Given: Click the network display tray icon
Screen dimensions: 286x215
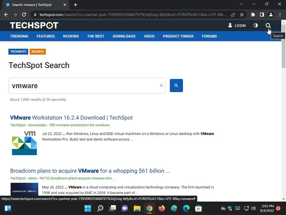Looking at the screenshot, I should point(246,208).
